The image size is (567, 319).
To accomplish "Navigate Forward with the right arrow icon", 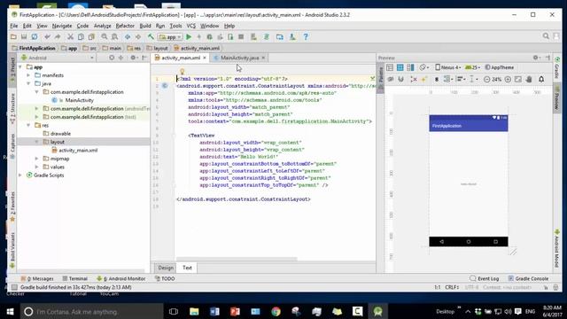I will [x=138, y=37].
